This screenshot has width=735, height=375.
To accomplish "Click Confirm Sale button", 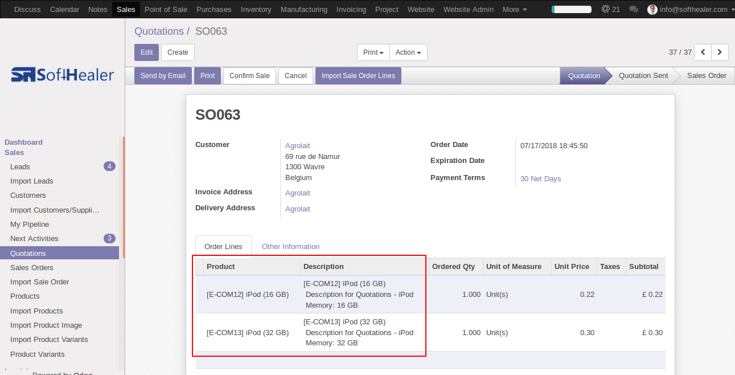I will [249, 76].
